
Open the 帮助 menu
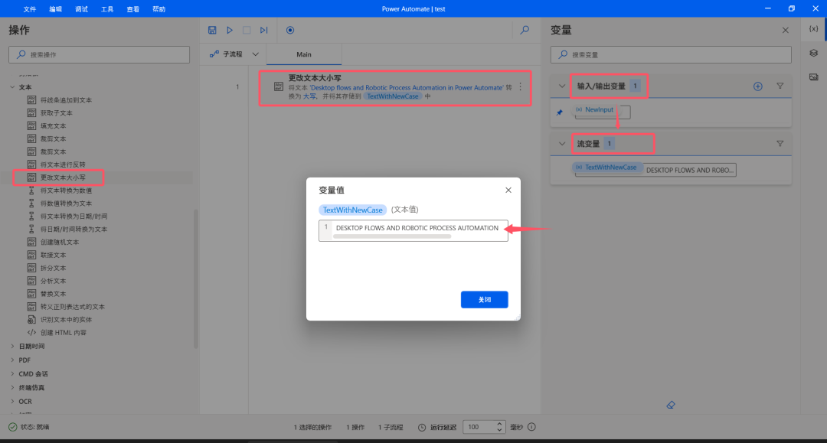(x=159, y=9)
